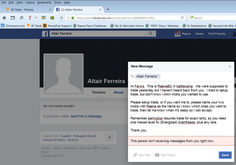This screenshot has height=165, width=236.
Task: Switch to the BC Rank - Flotunn tab
Action: point(25,9)
